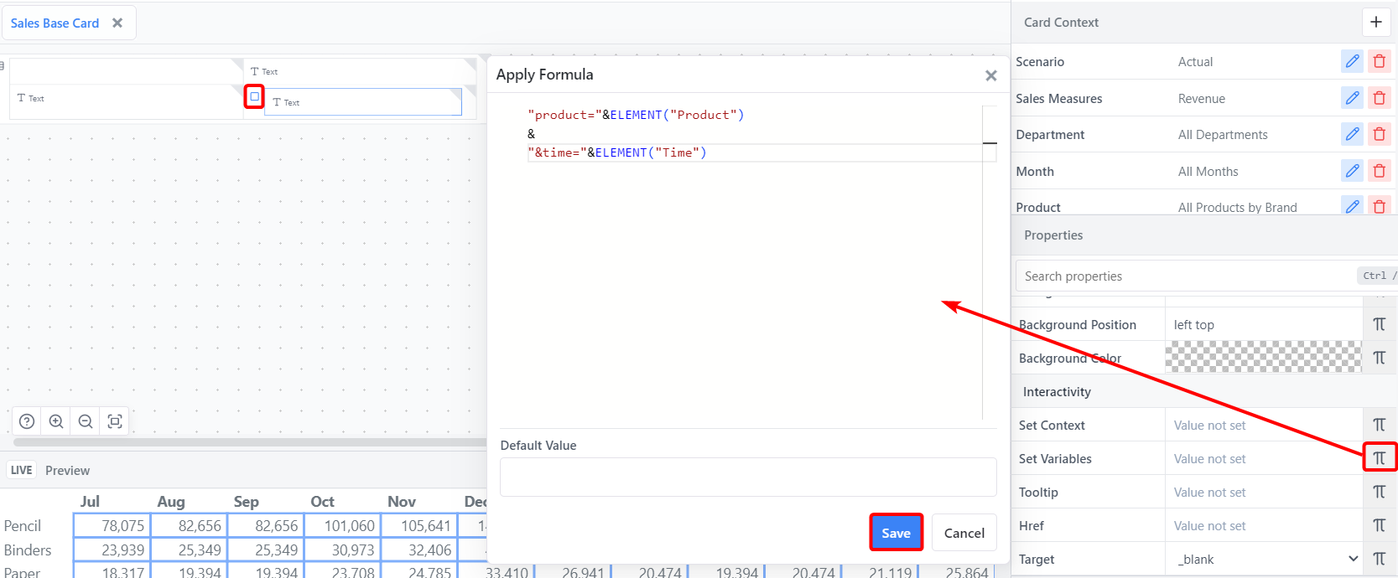The height and width of the screenshot is (578, 1398).
Task: Zoom in on the canvas
Action: point(56,421)
